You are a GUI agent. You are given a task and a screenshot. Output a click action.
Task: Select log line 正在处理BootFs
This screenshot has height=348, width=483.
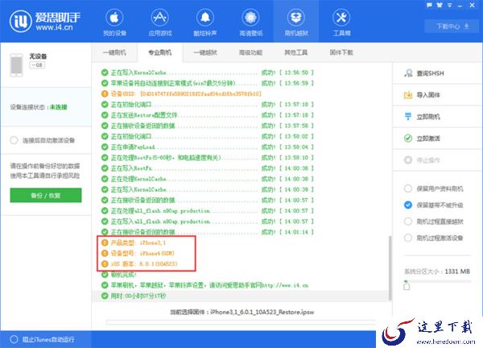point(207,158)
